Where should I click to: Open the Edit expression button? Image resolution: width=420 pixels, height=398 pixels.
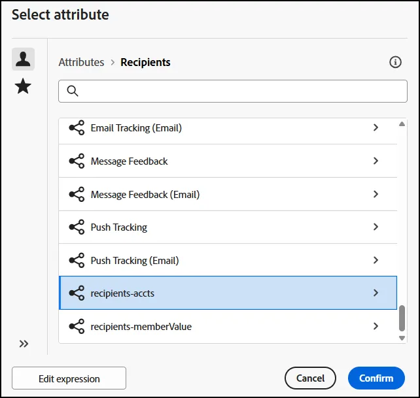pos(69,378)
